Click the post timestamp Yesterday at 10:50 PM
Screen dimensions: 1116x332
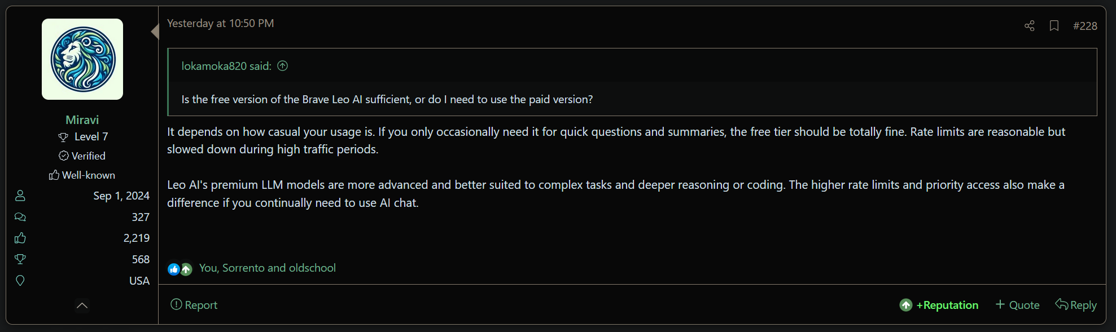(x=220, y=23)
